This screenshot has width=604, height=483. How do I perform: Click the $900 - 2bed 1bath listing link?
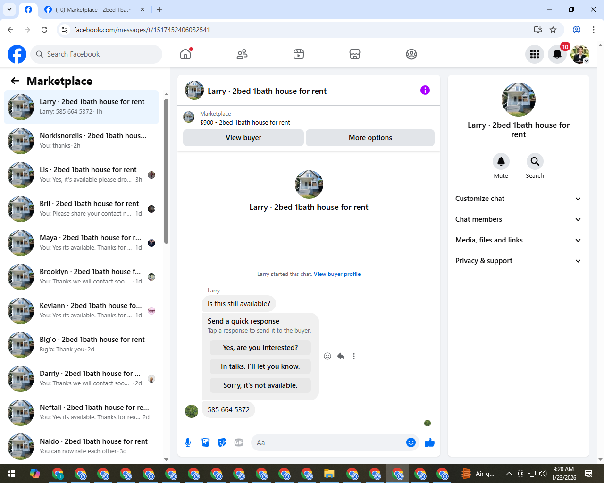point(245,122)
